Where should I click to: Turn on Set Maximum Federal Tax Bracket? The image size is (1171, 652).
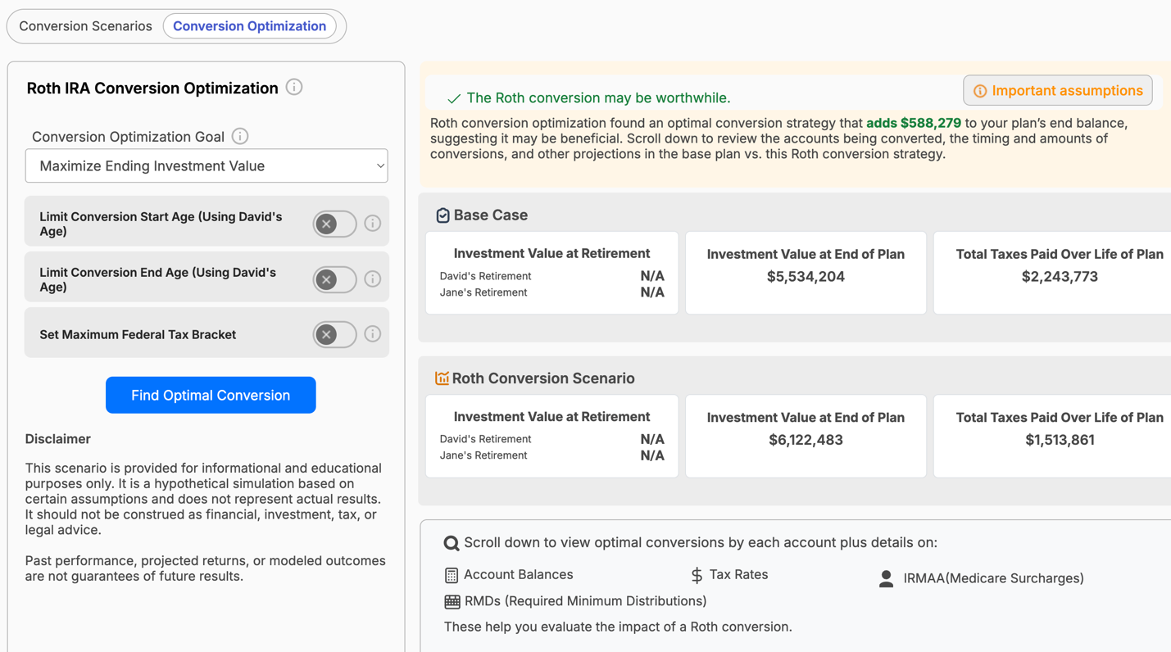click(334, 334)
